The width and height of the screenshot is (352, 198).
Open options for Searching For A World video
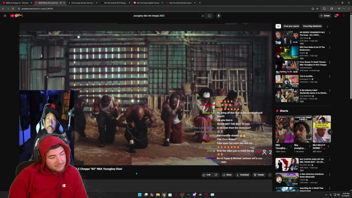tap(329, 189)
